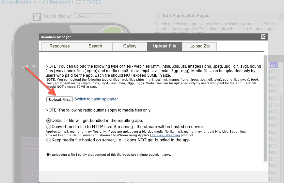Screen dimensions: 284x183
Task: Switch to the Search tab
Action: 95,46
